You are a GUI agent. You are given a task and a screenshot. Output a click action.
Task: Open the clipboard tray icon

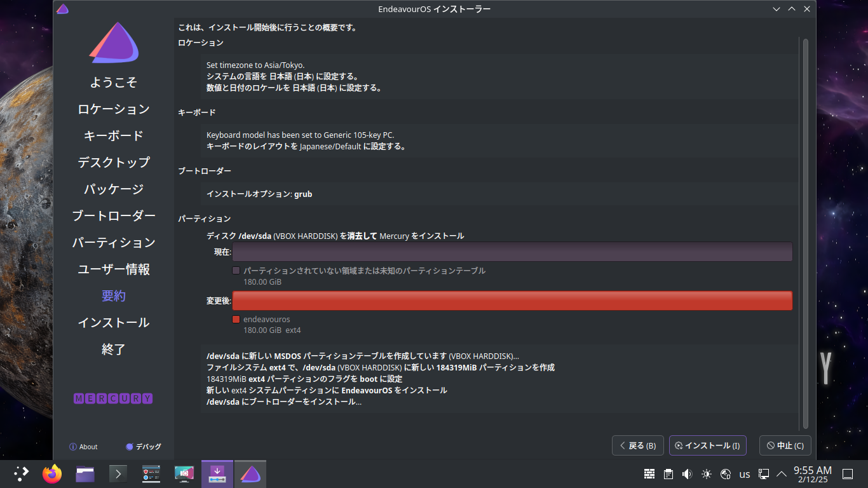(x=668, y=474)
